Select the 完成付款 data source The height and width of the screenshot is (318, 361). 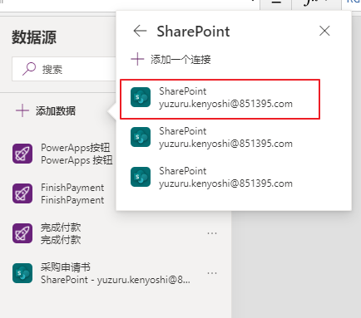pyautogui.click(x=116, y=233)
